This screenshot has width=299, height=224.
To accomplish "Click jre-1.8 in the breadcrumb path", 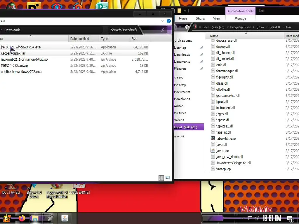I will click(275, 27).
